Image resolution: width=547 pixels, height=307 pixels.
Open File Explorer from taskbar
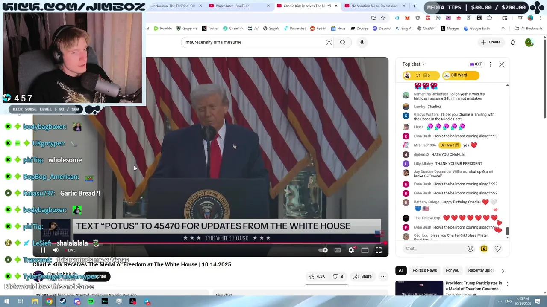[x=35, y=301]
